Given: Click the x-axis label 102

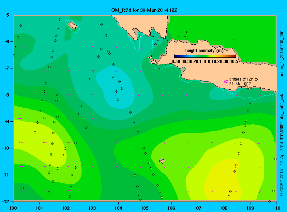Looking at the screenshot, I should [x=66, y=208].
